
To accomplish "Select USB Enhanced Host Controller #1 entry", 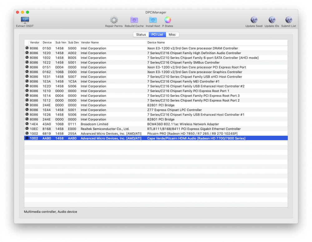I will [x=196, y=115].
